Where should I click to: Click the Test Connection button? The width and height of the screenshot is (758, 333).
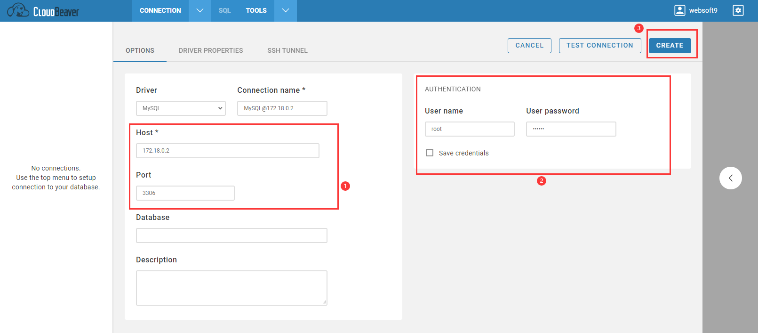pos(599,46)
